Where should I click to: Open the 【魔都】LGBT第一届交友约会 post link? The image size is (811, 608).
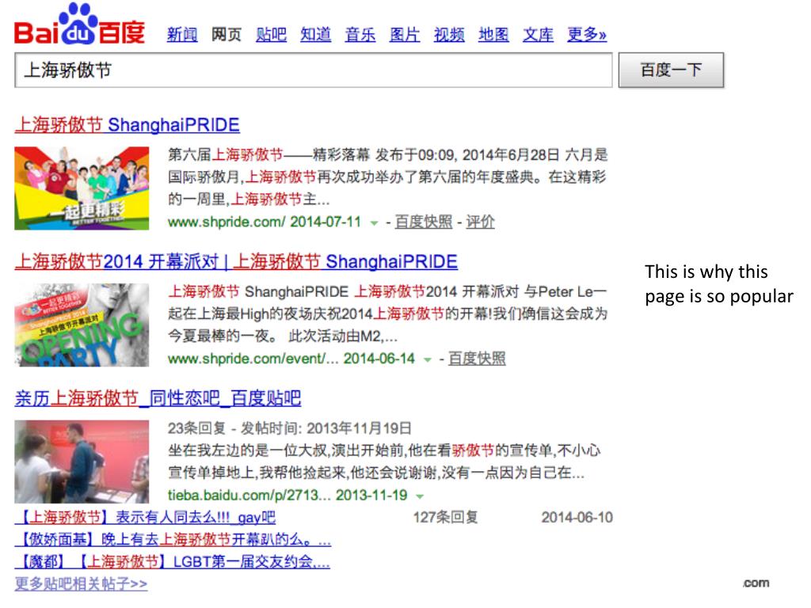pyautogui.click(x=172, y=561)
